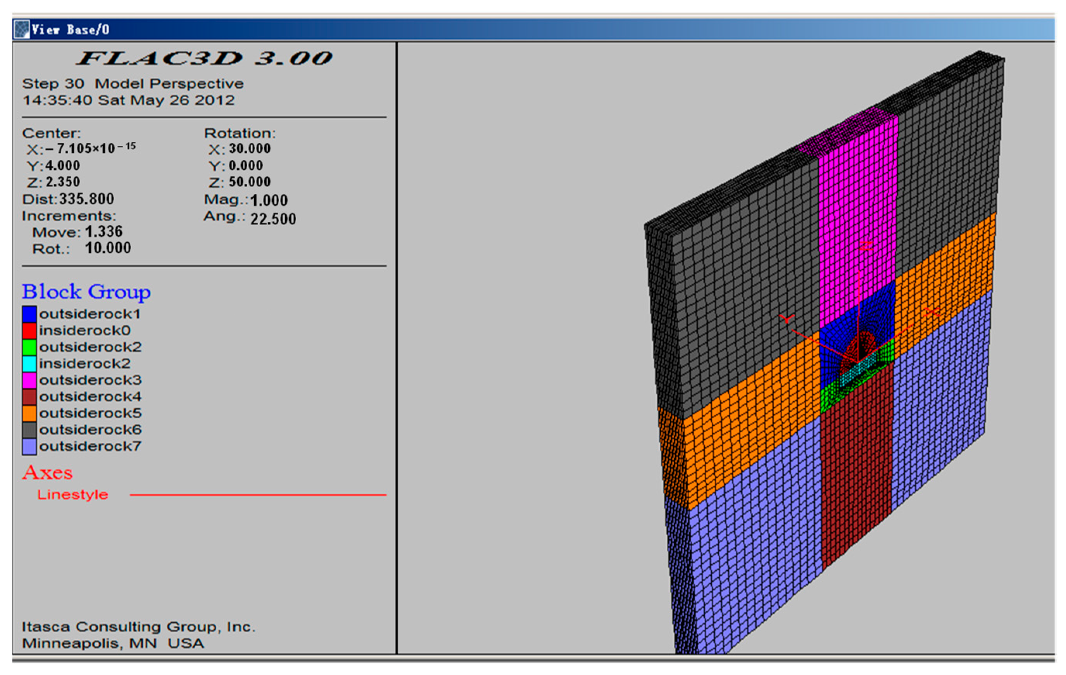Select the red insiderock0 legend swatch
Screen dimensions: 1066x675
(29, 330)
